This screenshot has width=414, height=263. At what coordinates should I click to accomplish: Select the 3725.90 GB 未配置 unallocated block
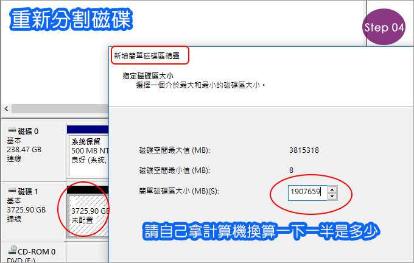[89, 216]
